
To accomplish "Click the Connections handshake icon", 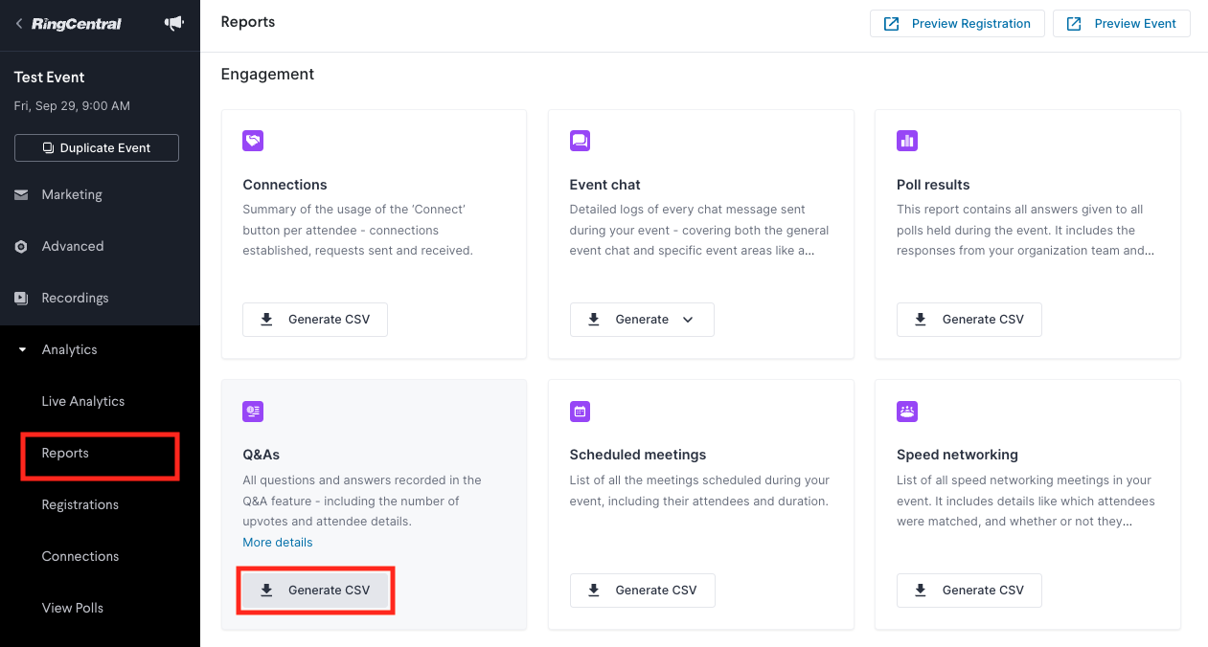I will 253,141.
